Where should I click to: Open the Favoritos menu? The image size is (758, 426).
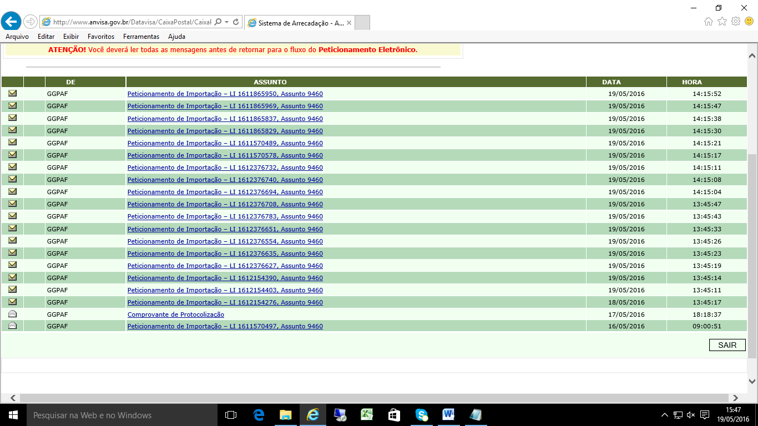(101, 37)
